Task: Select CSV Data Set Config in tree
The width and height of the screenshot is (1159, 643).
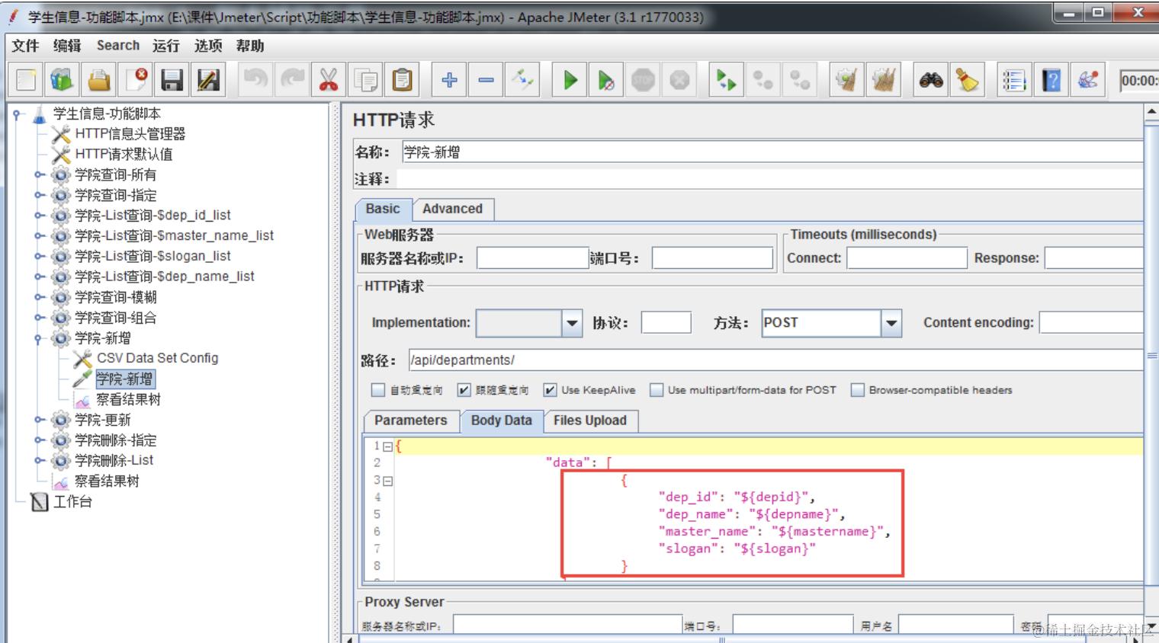Action: (x=157, y=358)
